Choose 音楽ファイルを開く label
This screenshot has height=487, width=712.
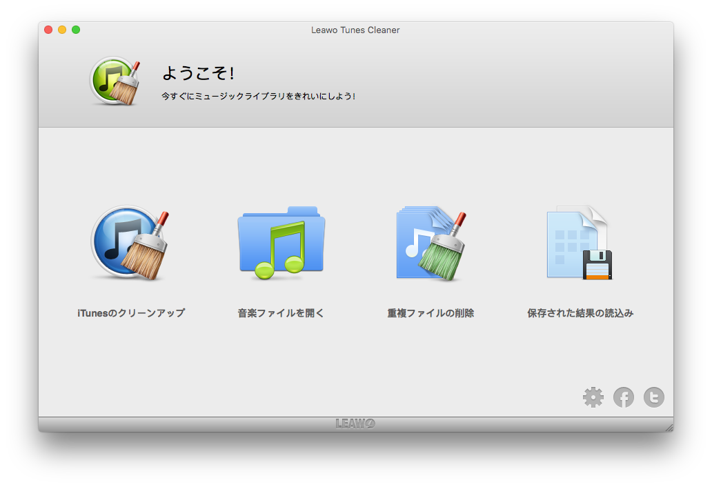[x=281, y=312]
